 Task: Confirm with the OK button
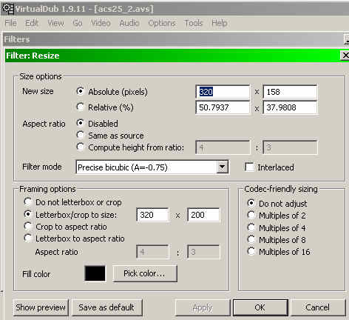pyautogui.click(x=260, y=307)
